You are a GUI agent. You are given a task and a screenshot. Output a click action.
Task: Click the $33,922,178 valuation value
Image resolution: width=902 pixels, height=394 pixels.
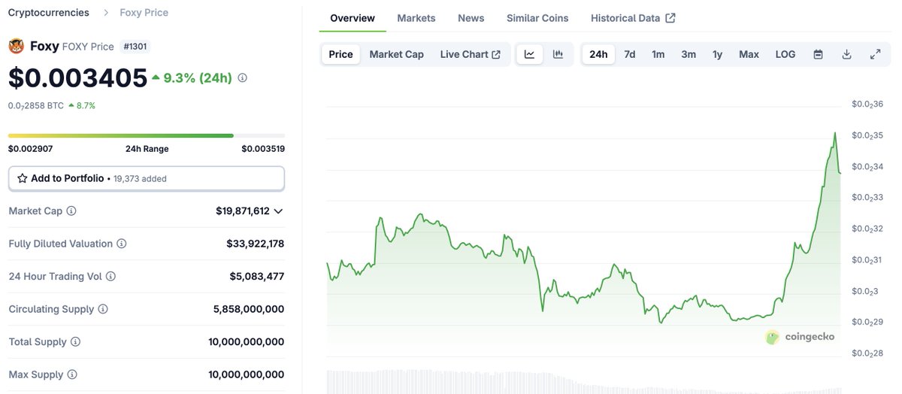(256, 244)
